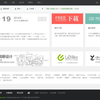Click the red FREE download banner
The image size is (100, 100).
pyautogui.click(x=67, y=19)
